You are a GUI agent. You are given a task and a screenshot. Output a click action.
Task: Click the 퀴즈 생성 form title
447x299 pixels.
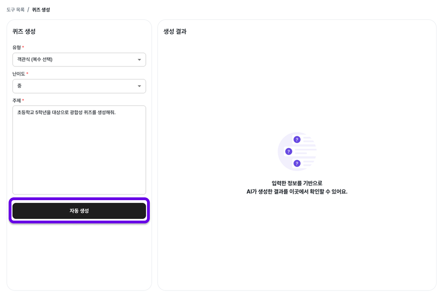[23, 31]
